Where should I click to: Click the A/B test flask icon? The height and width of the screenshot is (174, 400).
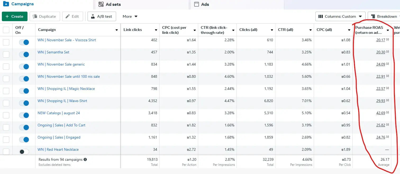click(93, 16)
